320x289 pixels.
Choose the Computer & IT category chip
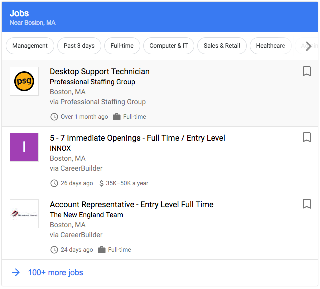(x=169, y=46)
